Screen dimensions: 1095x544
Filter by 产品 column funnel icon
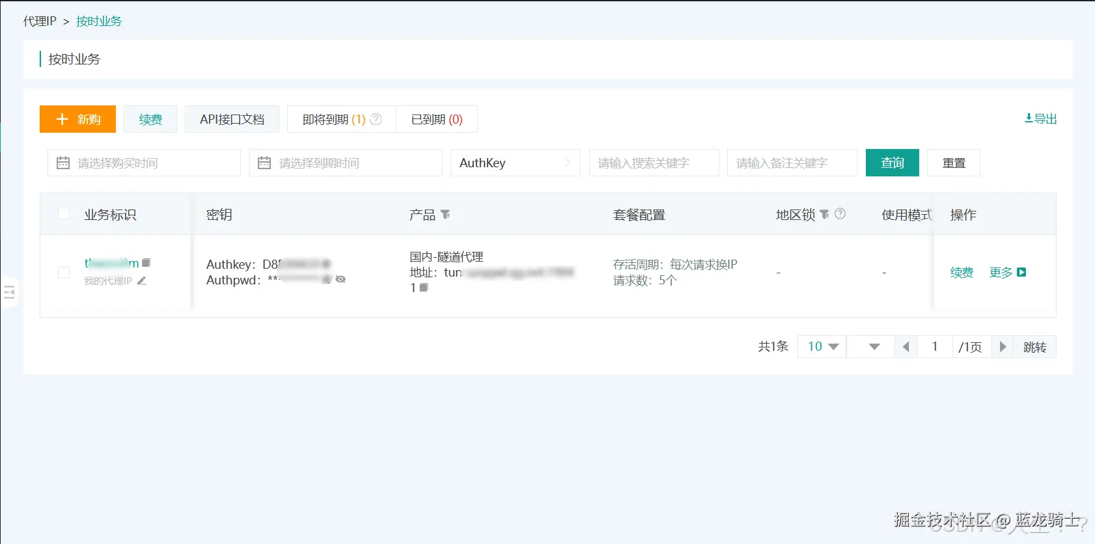[445, 214]
